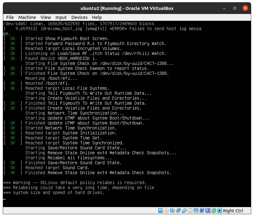Close the ubuntu2 VirtualBox window
Image resolution: width=254 pixels, height=217 pixels.
[245, 8]
